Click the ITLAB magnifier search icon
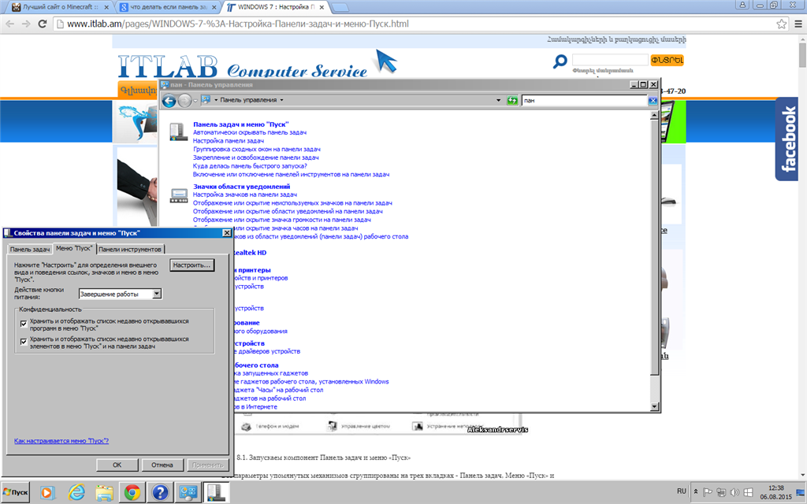 click(x=560, y=61)
